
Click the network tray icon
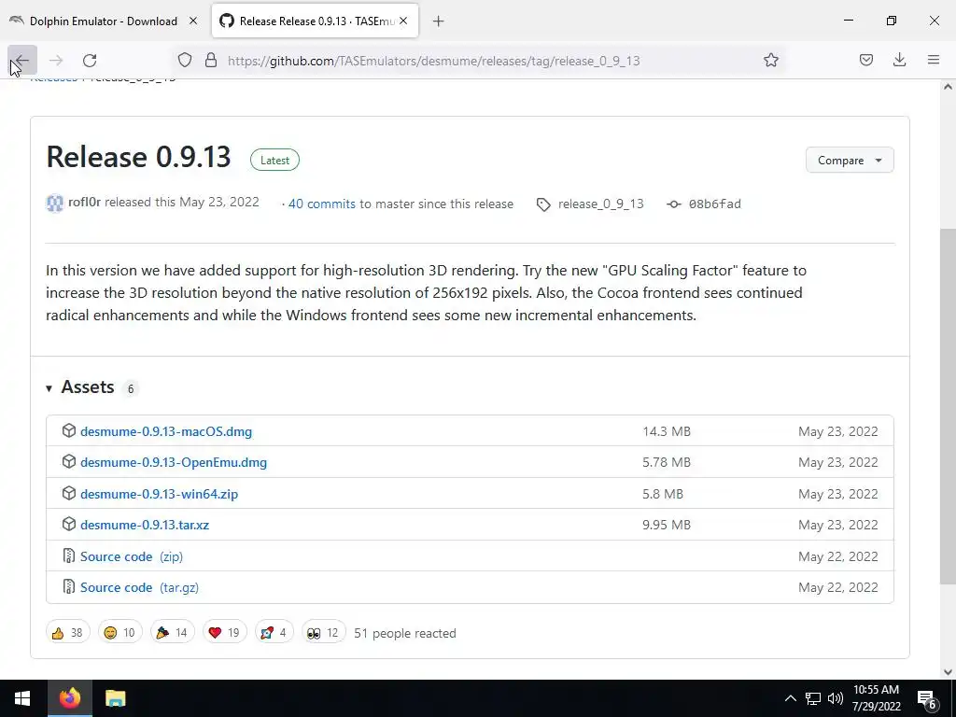[813, 698]
